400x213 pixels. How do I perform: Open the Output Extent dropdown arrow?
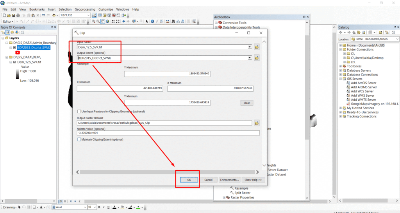click(x=250, y=58)
